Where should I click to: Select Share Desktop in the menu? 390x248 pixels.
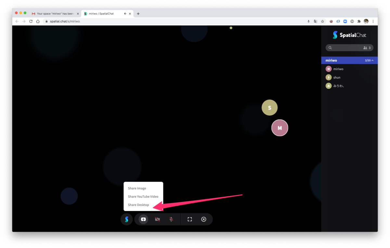click(x=138, y=205)
